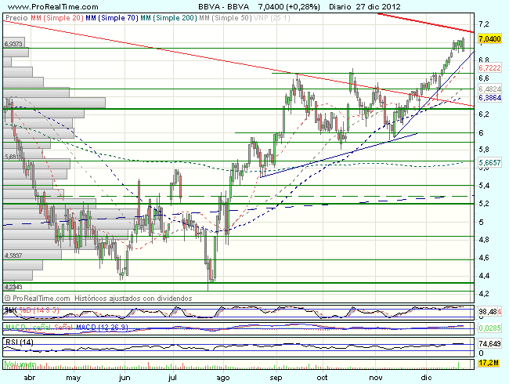
Task: Click the 4,5937 volume profile label
Action: tap(13, 255)
